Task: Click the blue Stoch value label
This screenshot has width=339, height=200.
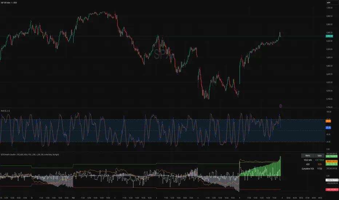Action: click(328, 128)
